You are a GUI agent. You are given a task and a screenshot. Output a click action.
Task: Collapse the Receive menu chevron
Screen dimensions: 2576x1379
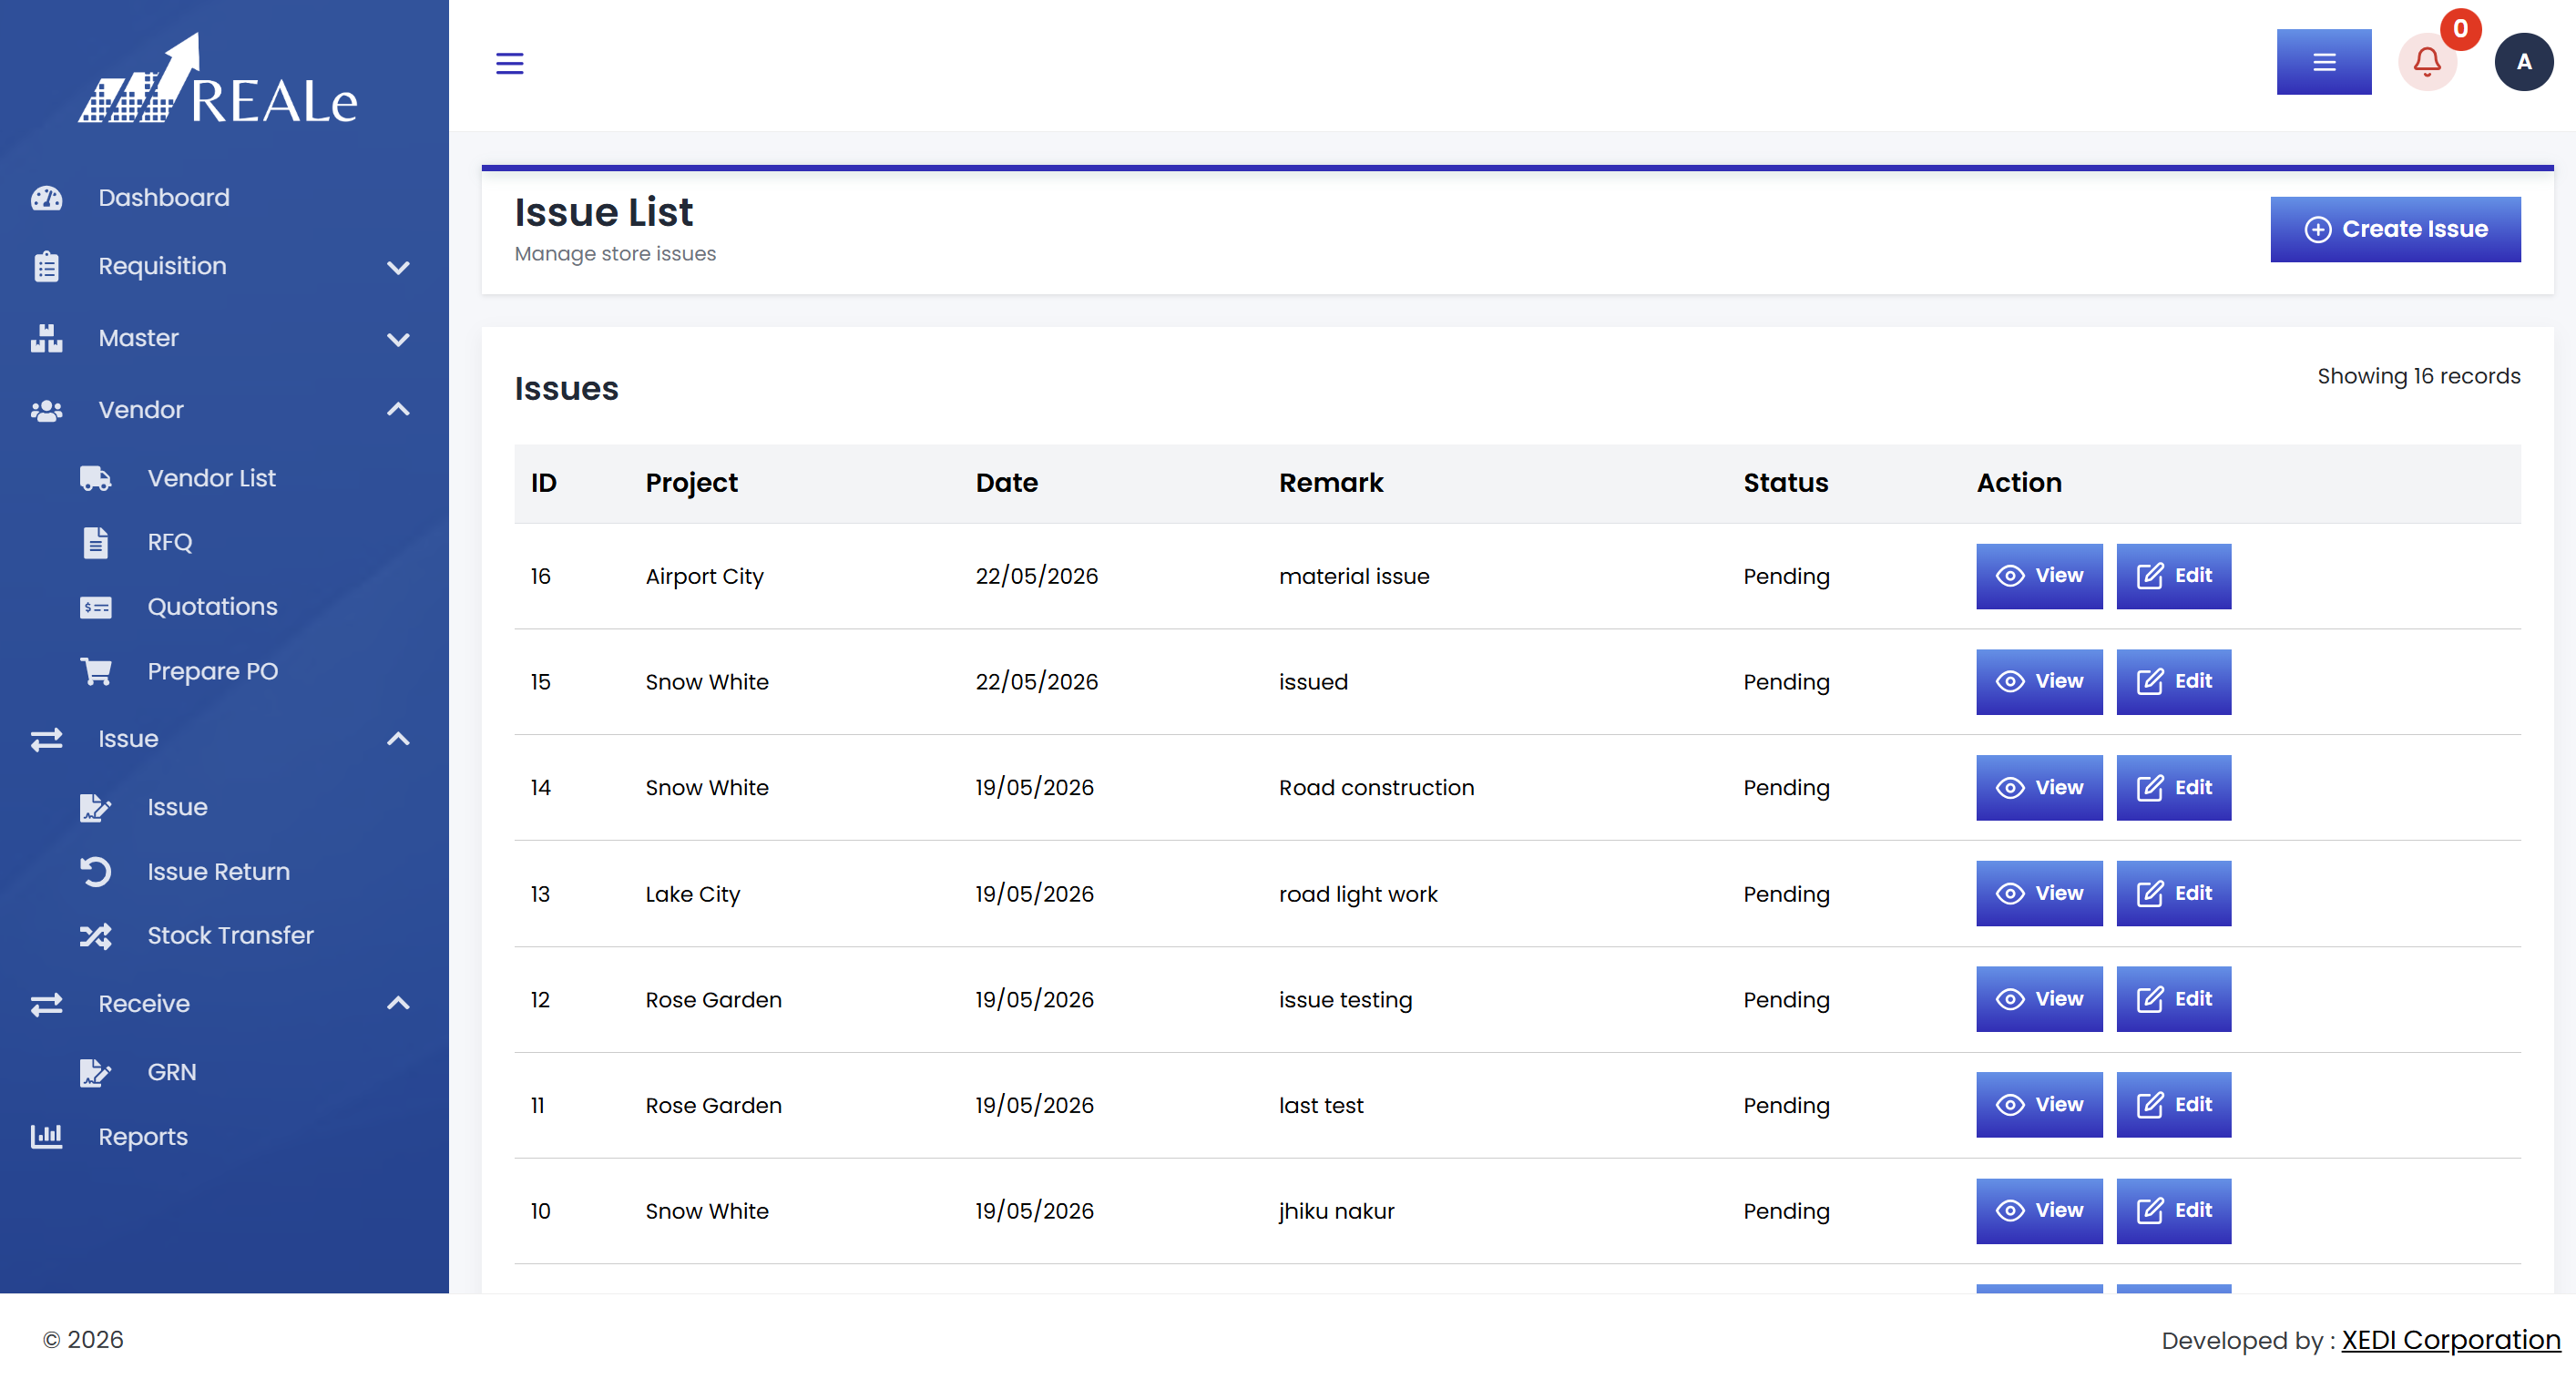[398, 1003]
